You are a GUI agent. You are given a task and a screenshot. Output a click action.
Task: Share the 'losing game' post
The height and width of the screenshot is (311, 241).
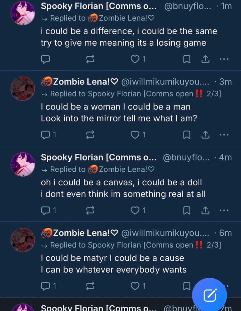click(x=206, y=59)
